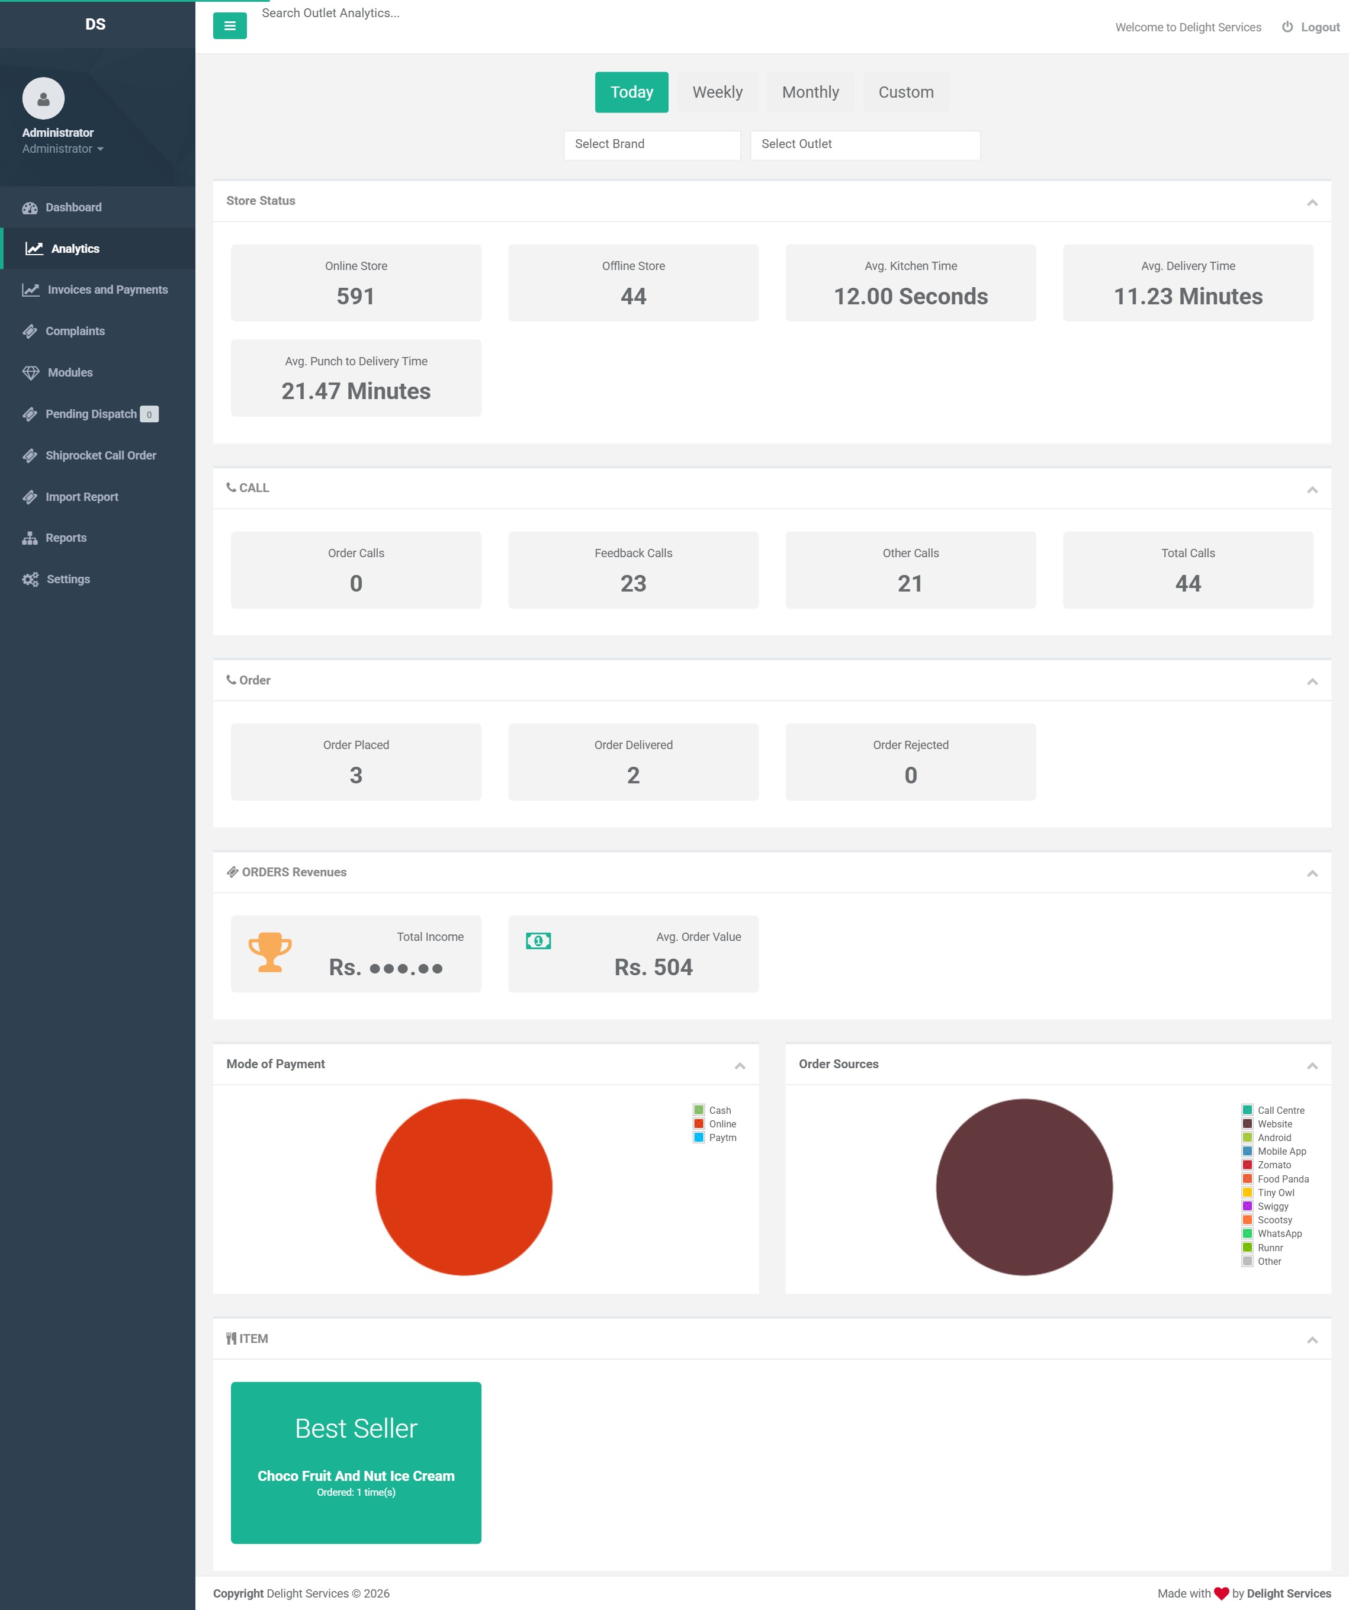Collapse the Order Sources panel
Image resolution: width=1349 pixels, height=1610 pixels.
click(1312, 1066)
